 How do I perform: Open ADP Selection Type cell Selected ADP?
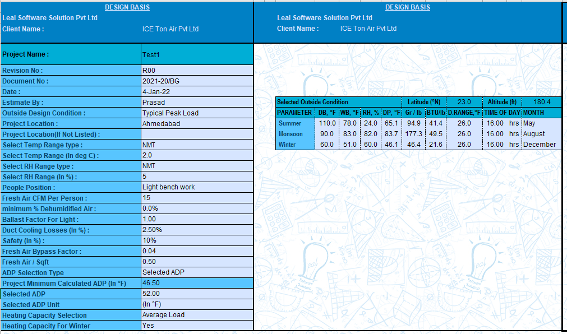197,272
